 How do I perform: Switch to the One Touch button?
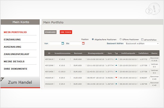(x=66, y=32)
